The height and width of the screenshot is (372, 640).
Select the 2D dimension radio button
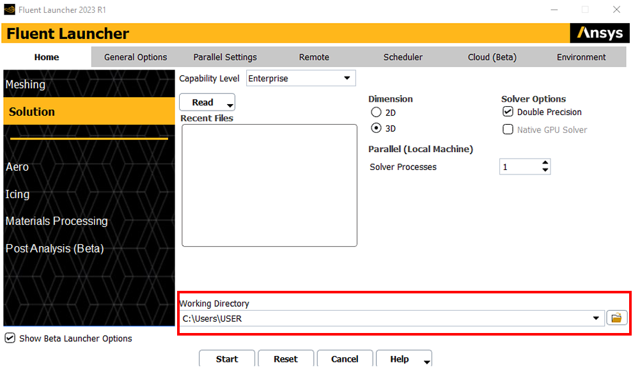(376, 112)
